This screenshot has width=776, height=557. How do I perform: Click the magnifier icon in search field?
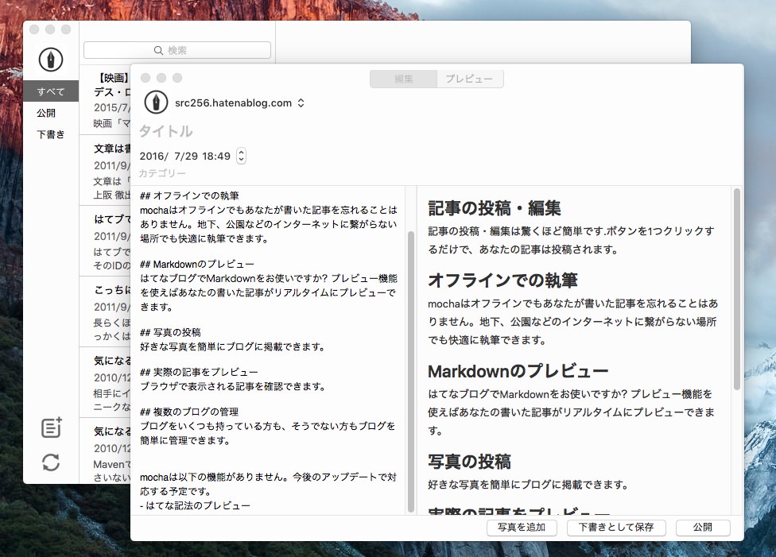coord(158,50)
